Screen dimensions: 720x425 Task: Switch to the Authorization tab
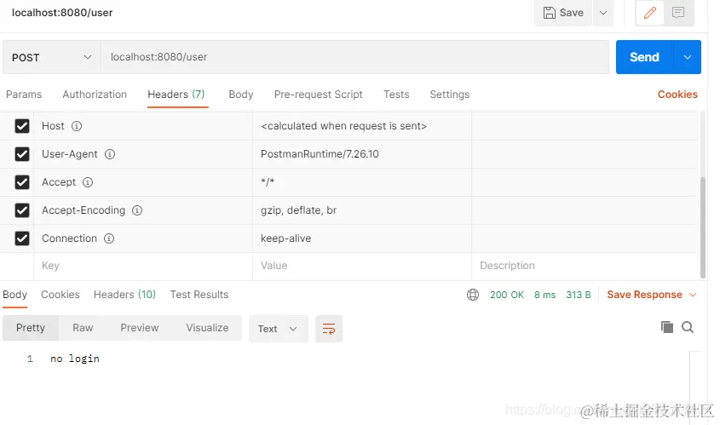pyautogui.click(x=95, y=95)
